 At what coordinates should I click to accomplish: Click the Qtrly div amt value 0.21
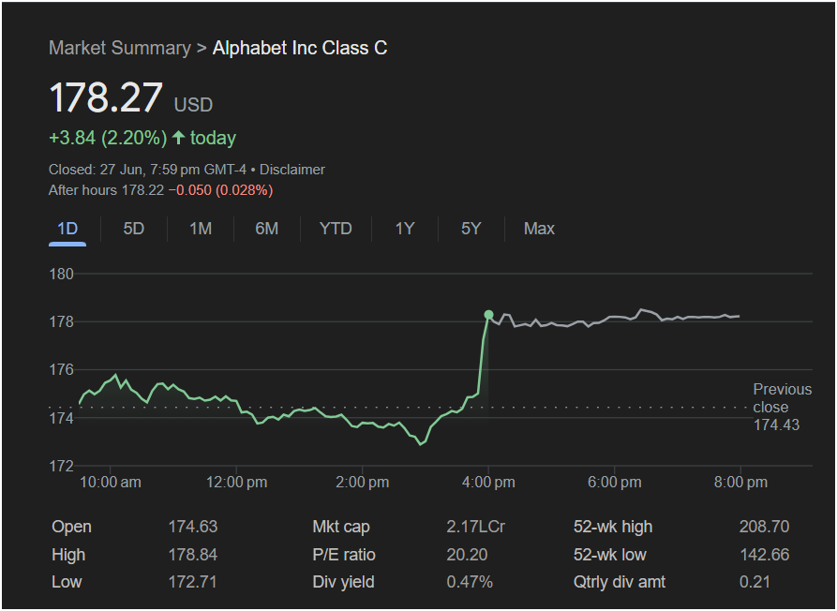coord(755,582)
